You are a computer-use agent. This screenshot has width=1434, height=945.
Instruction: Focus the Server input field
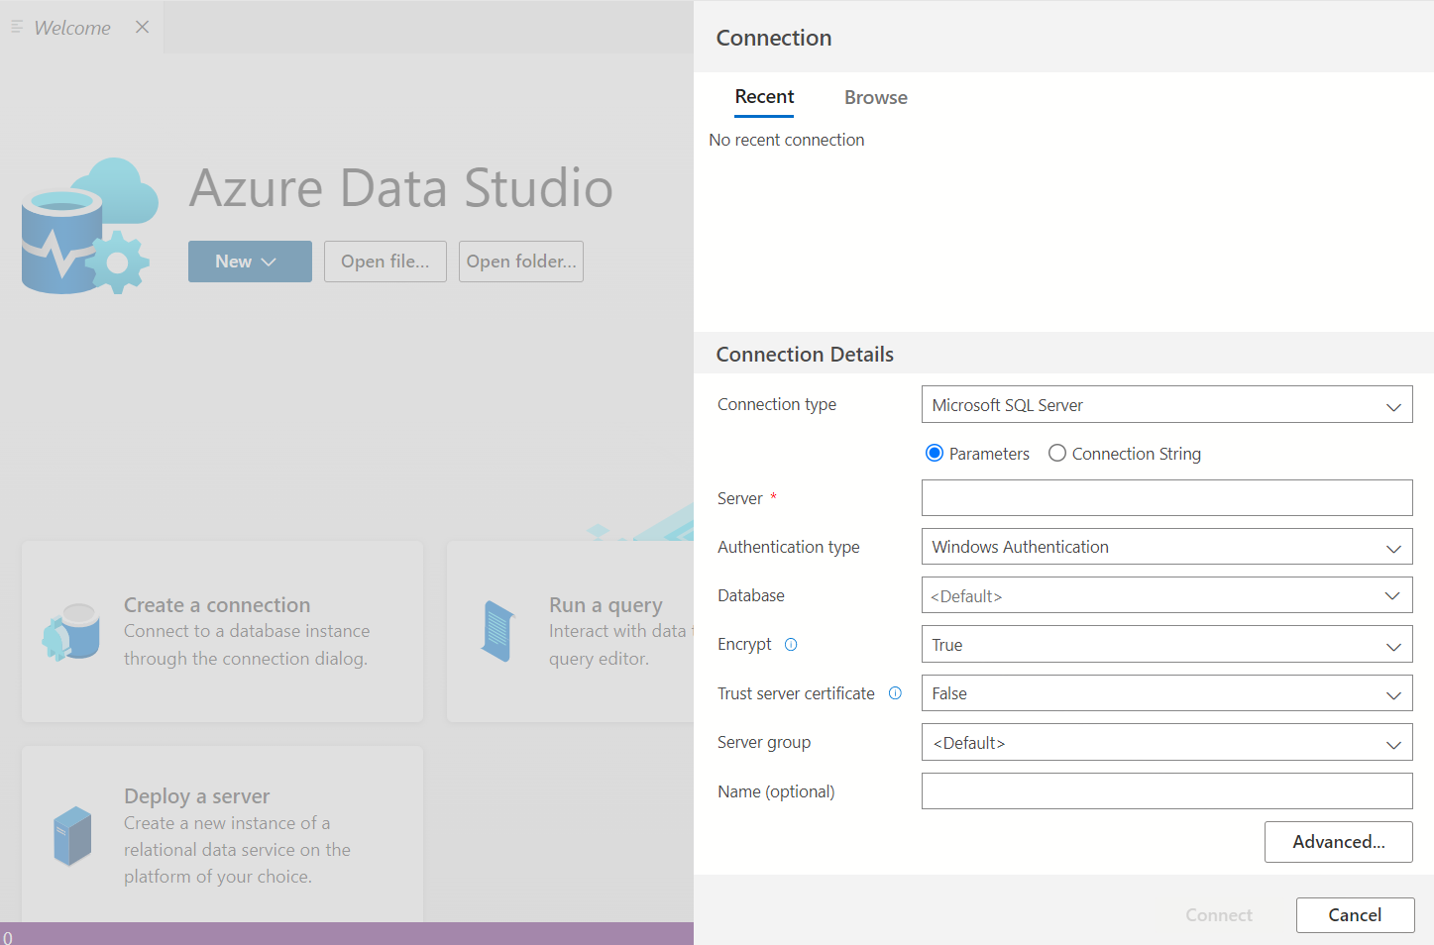click(1166, 498)
